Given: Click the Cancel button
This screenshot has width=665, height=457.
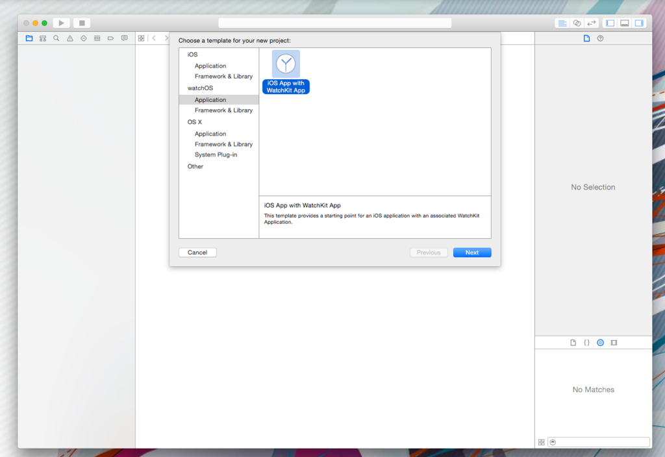Looking at the screenshot, I should click(x=197, y=253).
